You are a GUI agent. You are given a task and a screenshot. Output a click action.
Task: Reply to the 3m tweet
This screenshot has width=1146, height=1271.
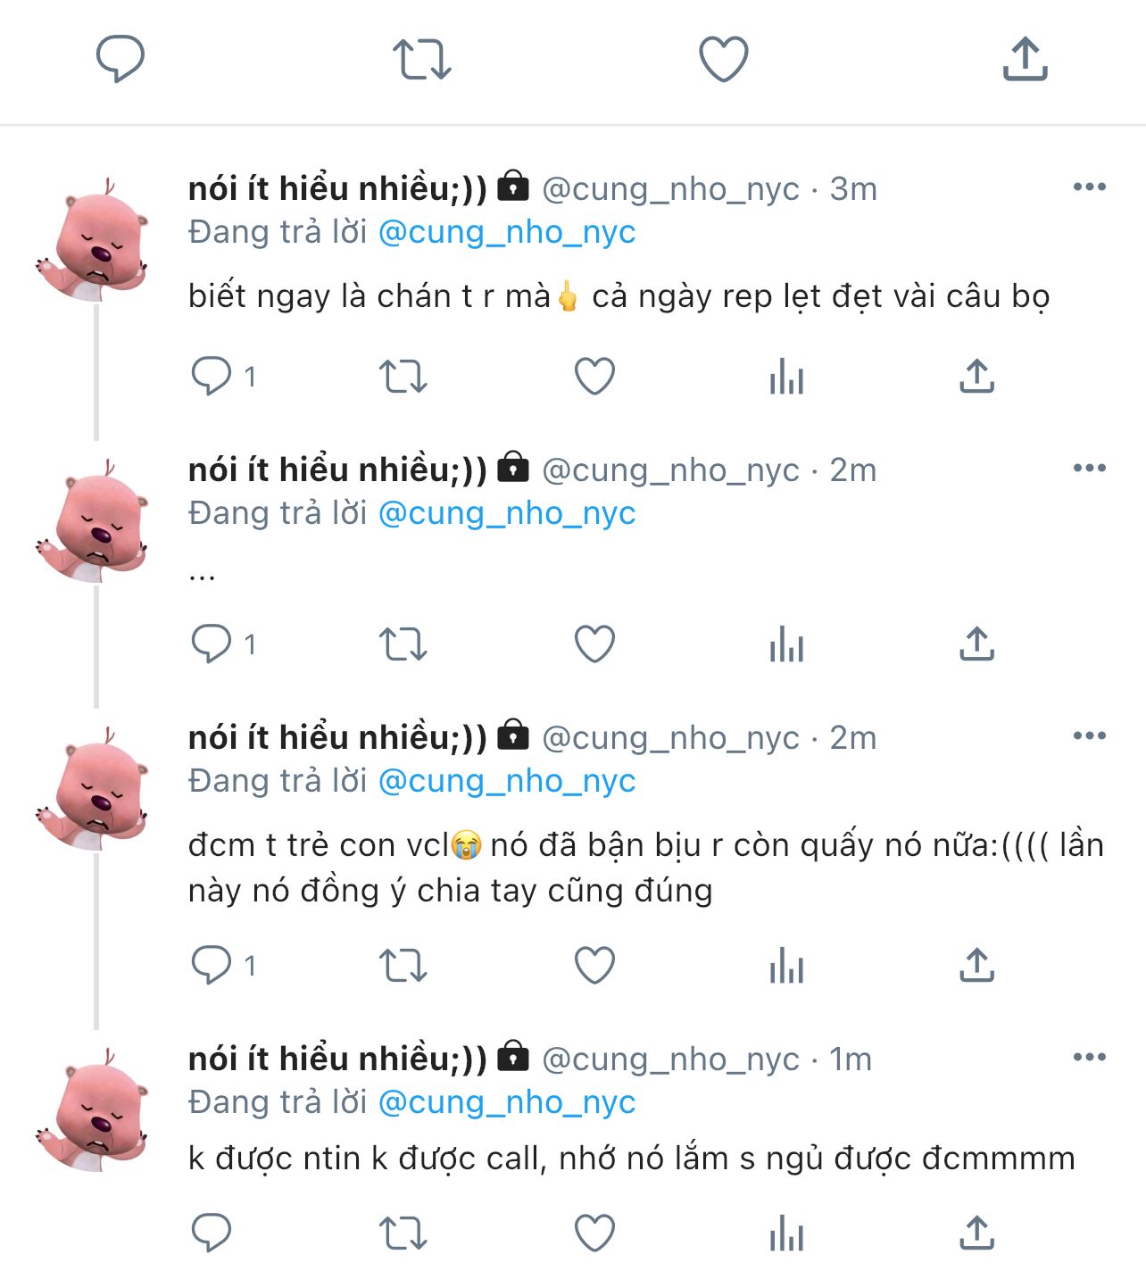point(212,376)
